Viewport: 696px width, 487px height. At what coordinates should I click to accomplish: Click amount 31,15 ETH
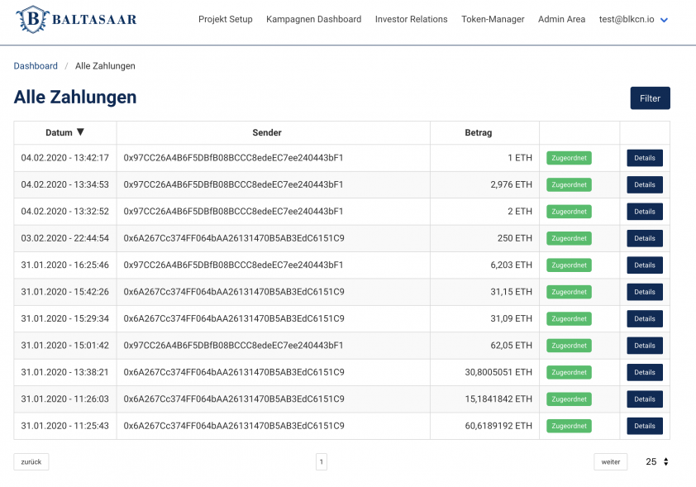[x=511, y=292]
